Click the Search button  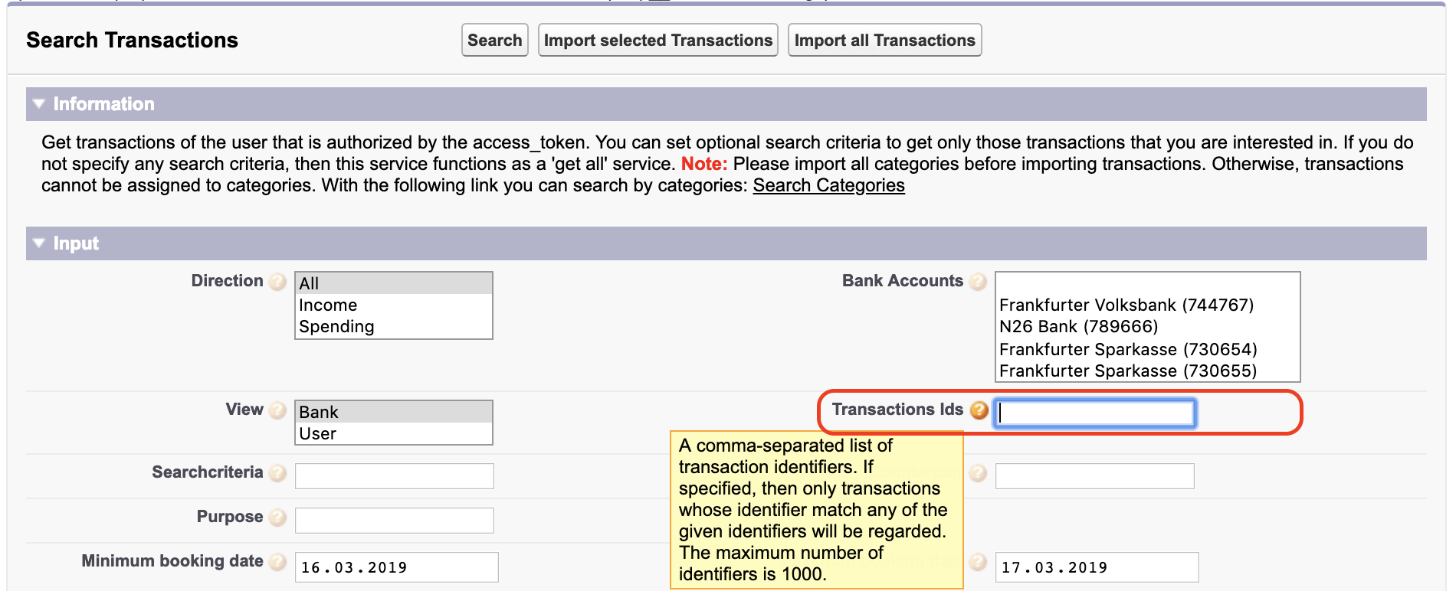click(495, 40)
